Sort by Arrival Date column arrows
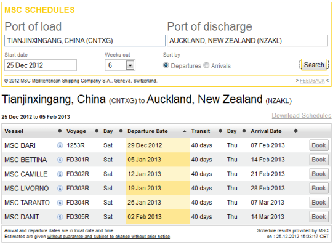Image resolution: width=333 pixels, height=244 pixels. 295,131
